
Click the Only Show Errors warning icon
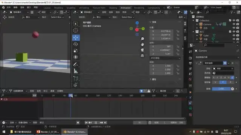coord(149,91)
